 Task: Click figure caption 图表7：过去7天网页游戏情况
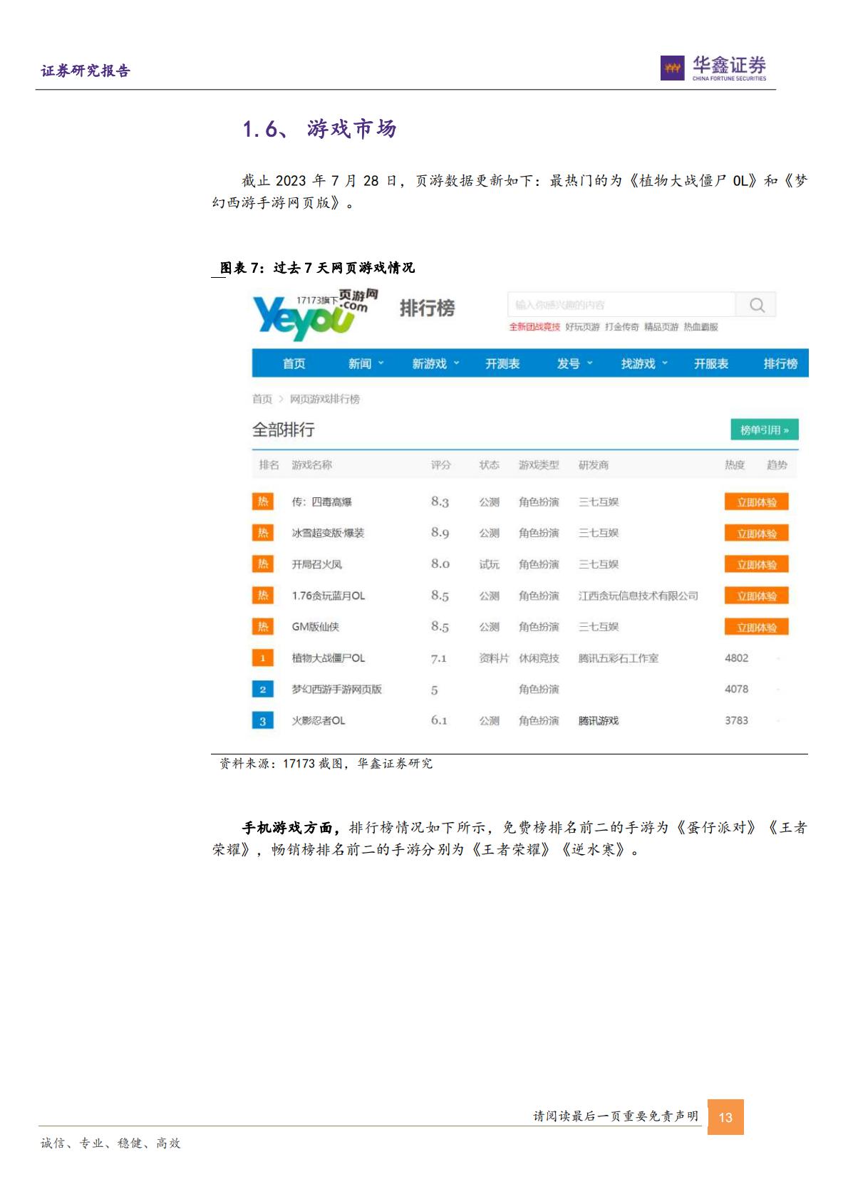(x=317, y=268)
